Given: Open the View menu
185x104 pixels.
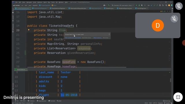Looking at the screenshot, I should click(24, 2).
